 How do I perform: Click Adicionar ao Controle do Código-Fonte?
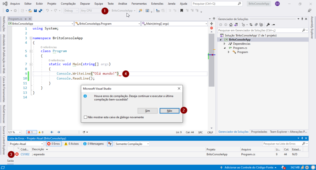[x=249, y=168]
